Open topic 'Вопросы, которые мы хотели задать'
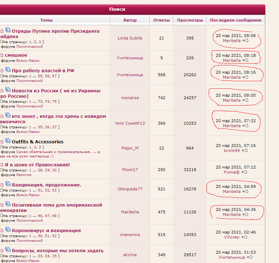Viewport: 279px width, 263px height. pyautogui.click(x=57, y=250)
